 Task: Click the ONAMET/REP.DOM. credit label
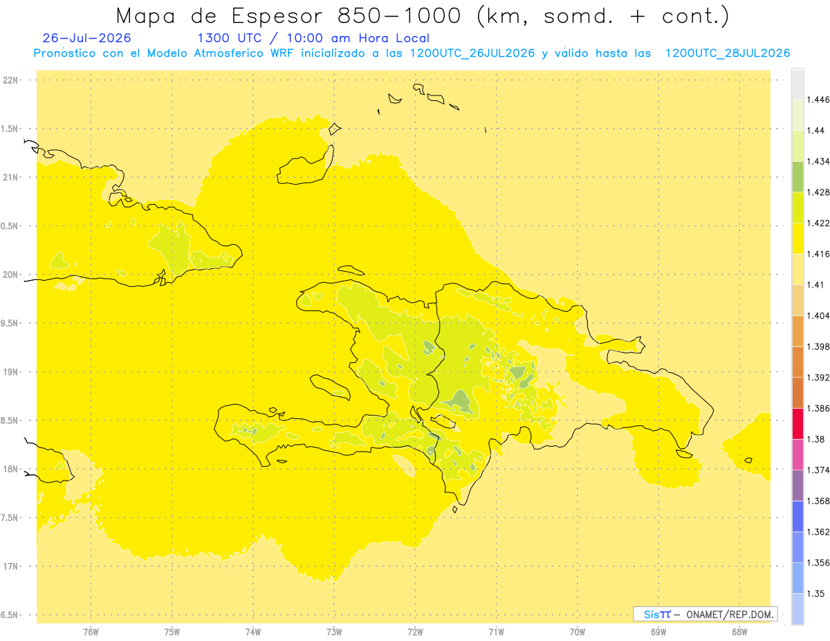pyautogui.click(x=731, y=614)
